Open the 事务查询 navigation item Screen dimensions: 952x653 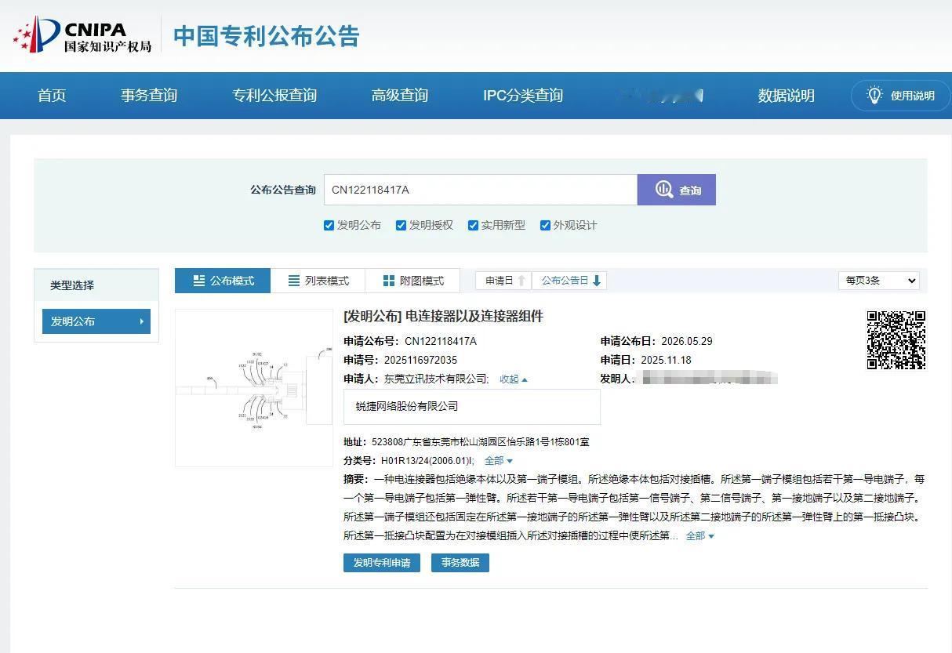pyautogui.click(x=149, y=96)
